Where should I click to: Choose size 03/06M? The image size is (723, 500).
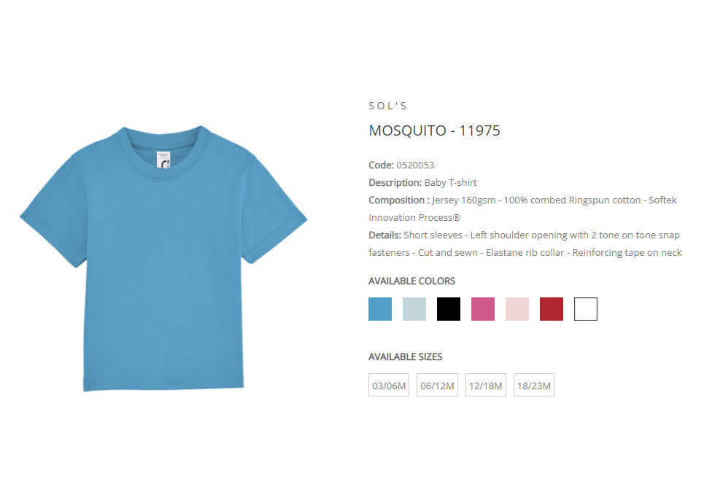[389, 385]
